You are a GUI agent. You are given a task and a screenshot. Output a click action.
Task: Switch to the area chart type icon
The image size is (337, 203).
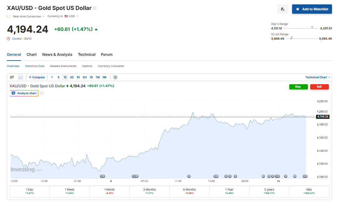click(x=21, y=77)
